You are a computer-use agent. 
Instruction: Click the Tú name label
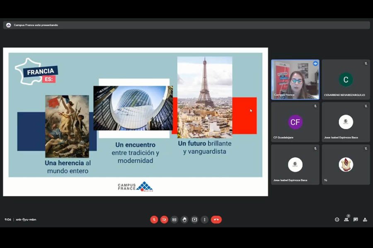[325, 180]
